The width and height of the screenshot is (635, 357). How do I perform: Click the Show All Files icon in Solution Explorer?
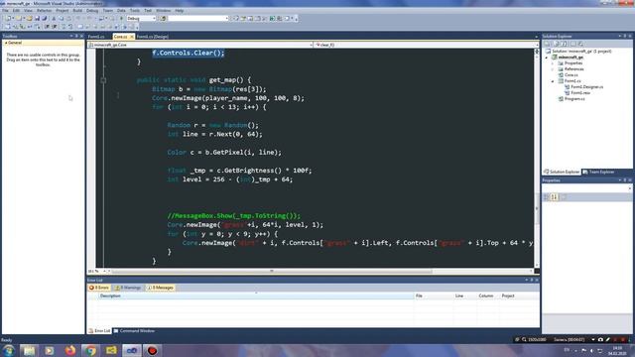(x=557, y=44)
